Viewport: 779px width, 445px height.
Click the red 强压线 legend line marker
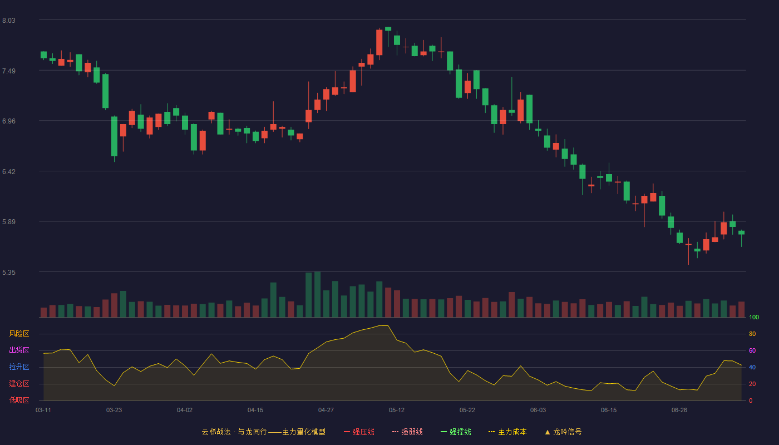[x=347, y=432]
